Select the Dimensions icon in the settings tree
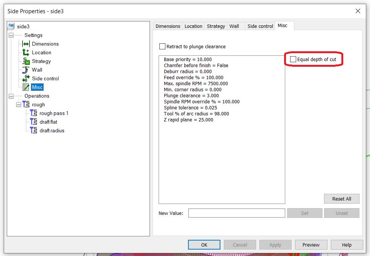370x256 pixels. pos(26,44)
